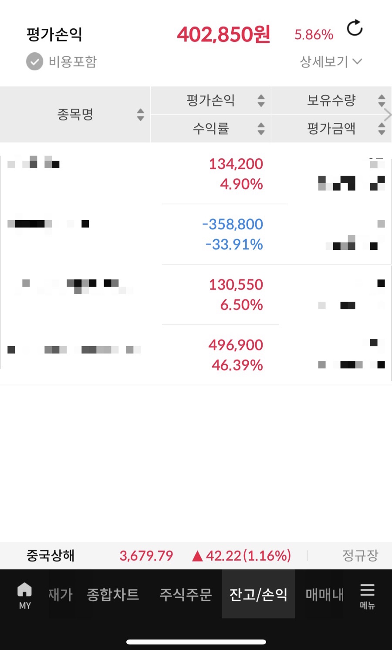392x650 pixels.
Task: Sort by 수익률 column arrows
Action: pos(261,129)
